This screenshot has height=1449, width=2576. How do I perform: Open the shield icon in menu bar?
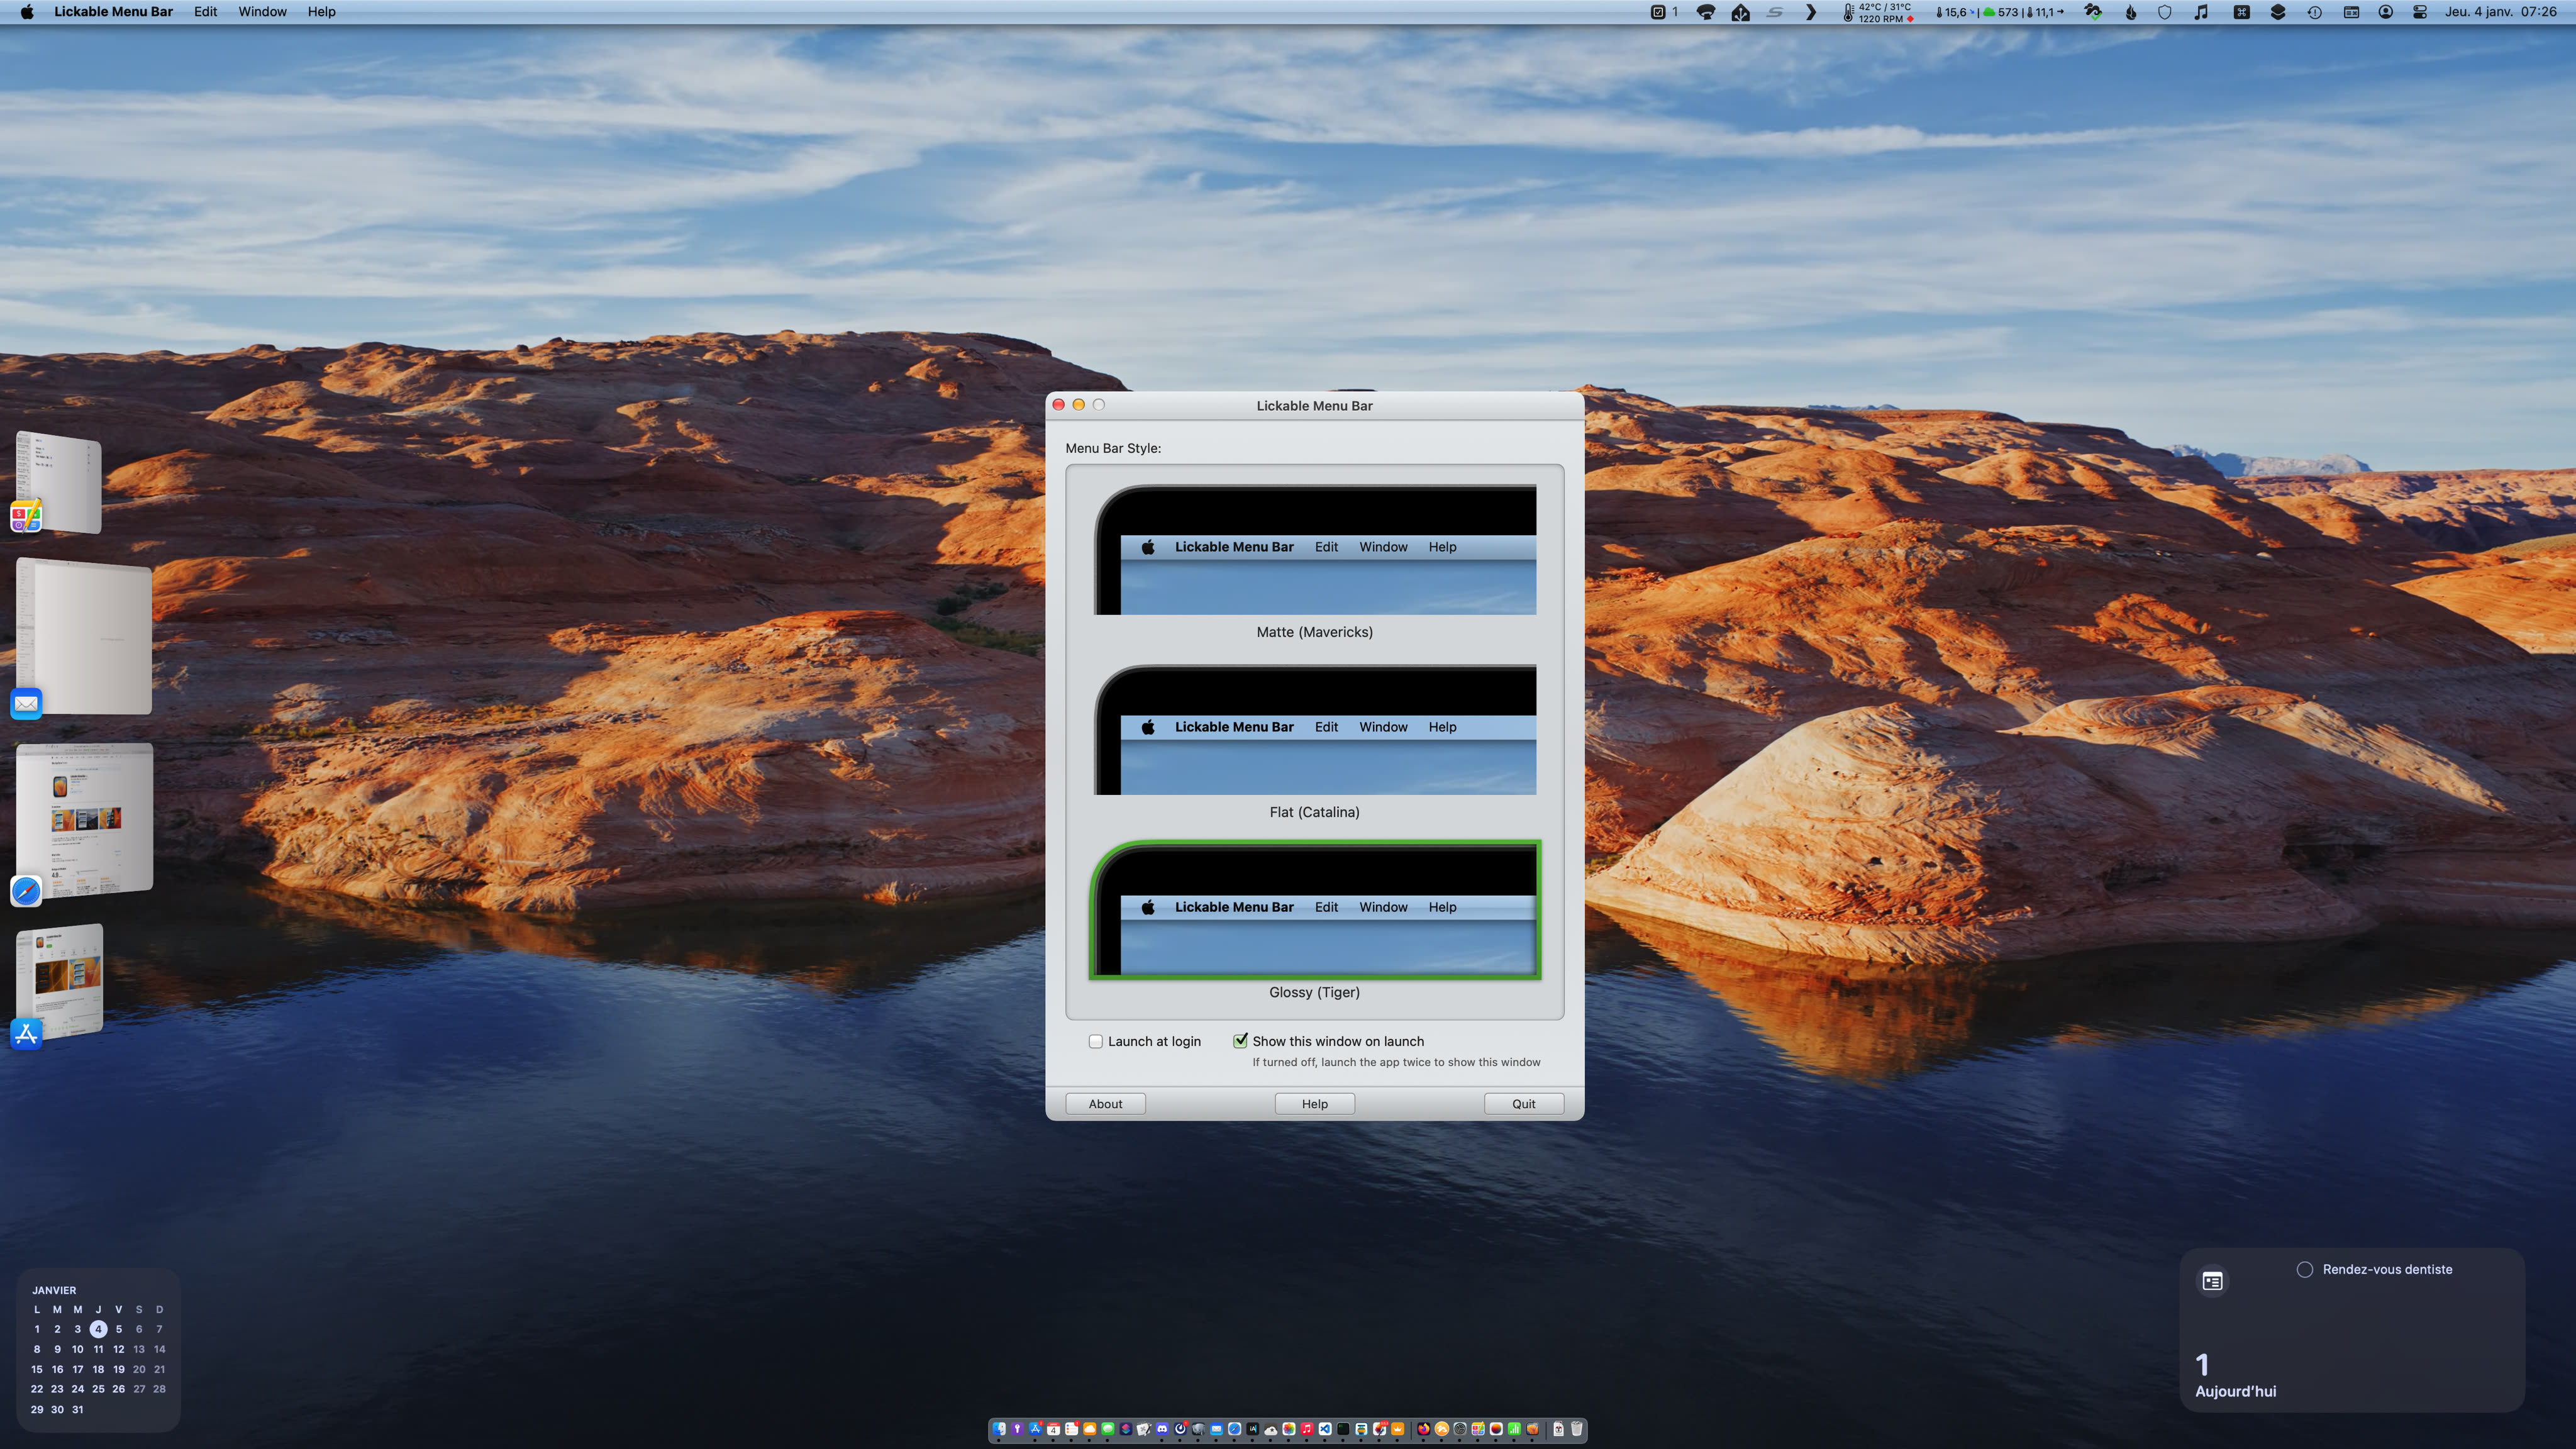[x=2165, y=12]
